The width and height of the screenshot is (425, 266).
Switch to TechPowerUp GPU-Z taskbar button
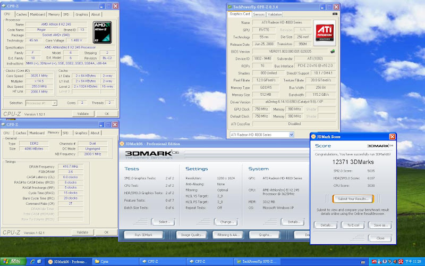257,262
